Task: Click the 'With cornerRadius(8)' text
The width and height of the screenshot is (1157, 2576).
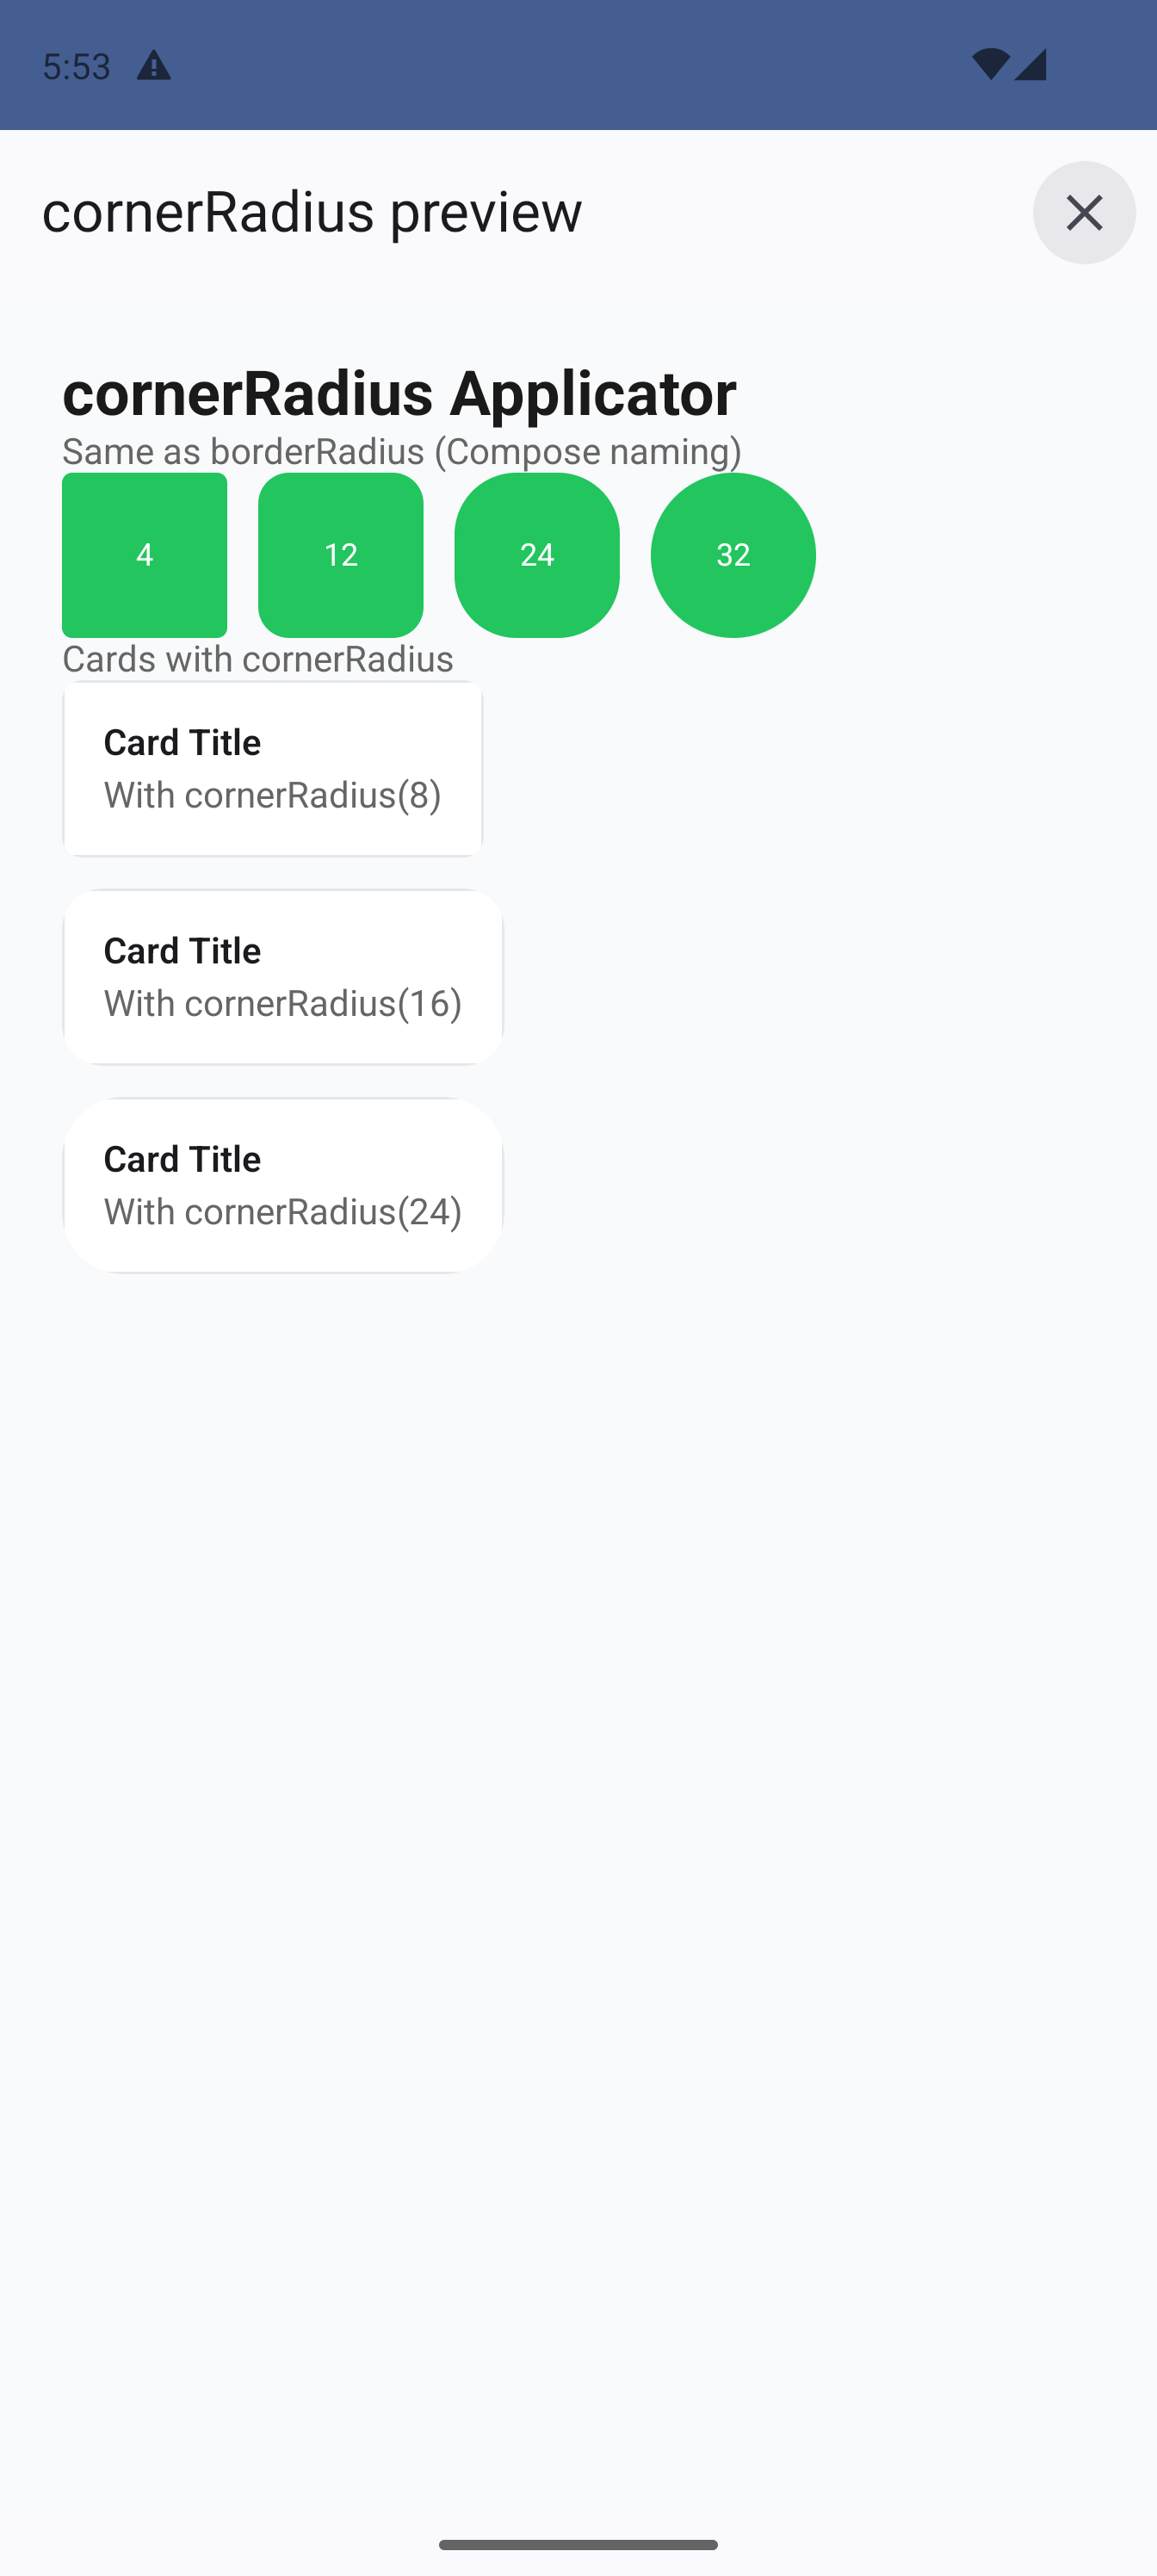Action: (272, 795)
